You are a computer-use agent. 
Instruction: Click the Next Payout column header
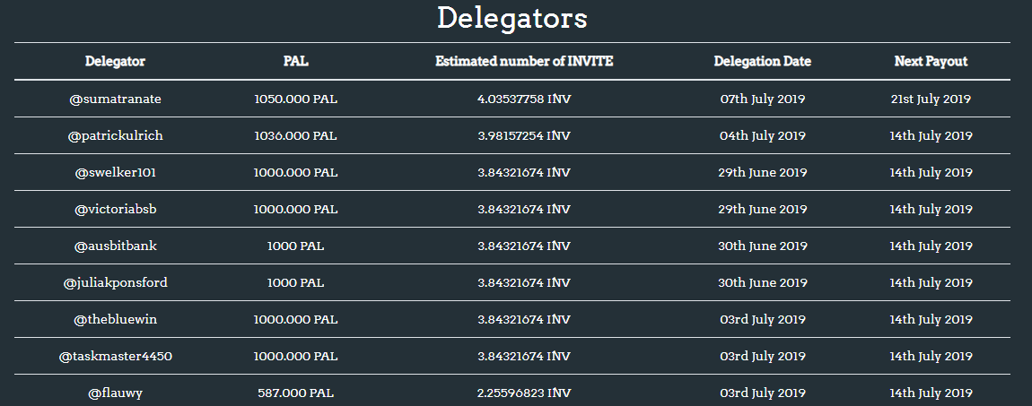[x=931, y=61]
